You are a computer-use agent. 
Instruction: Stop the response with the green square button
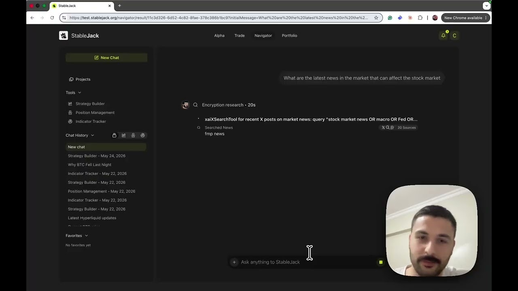click(x=381, y=262)
